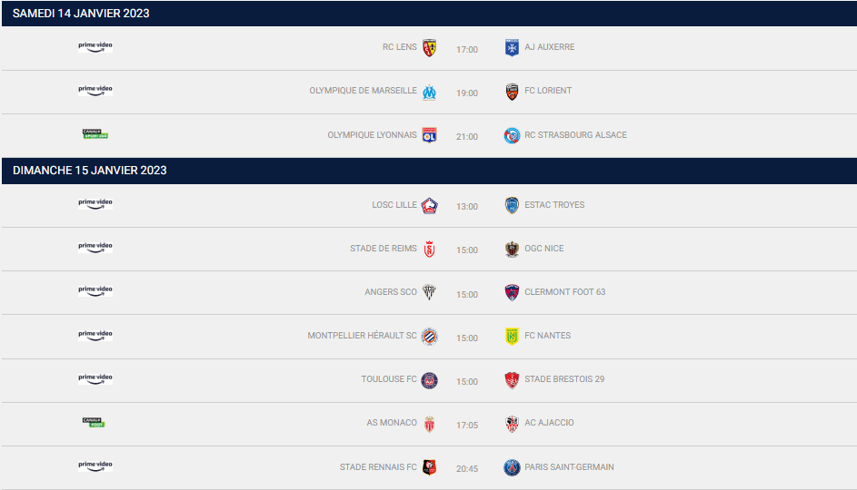This screenshot has width=857, height=490.
Task: Select the Clermont Foot 63 team name
Action: pyautogui.click(x=564, y=292)
